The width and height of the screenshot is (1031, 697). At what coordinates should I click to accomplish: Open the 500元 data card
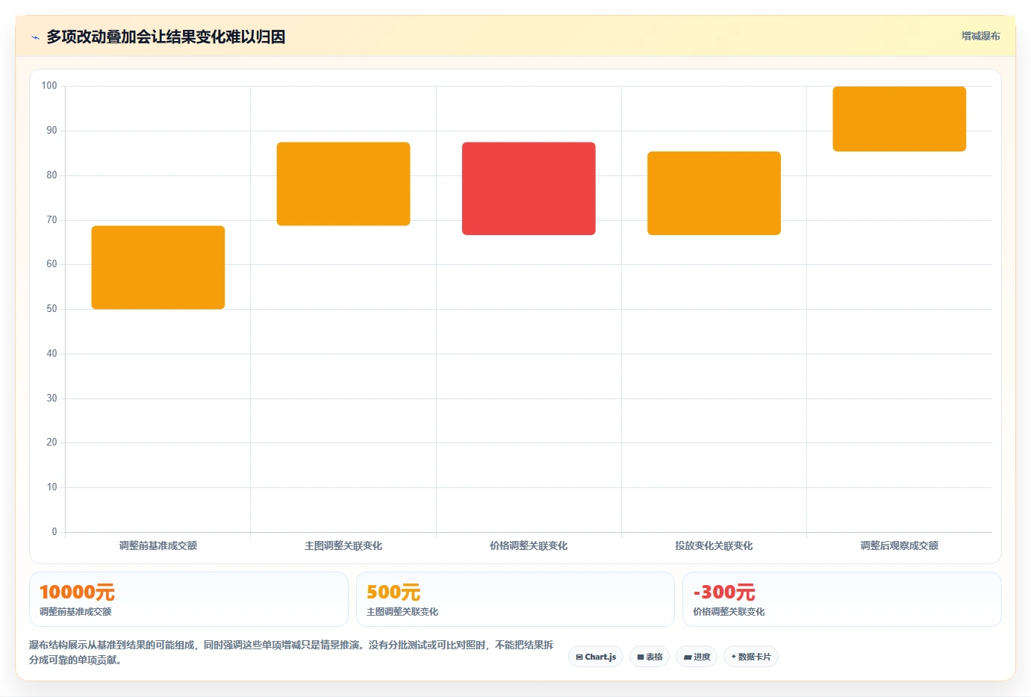515,599
